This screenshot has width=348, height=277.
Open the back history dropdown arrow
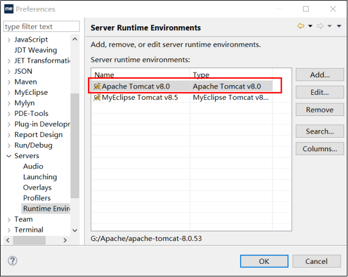pos(310,26)
